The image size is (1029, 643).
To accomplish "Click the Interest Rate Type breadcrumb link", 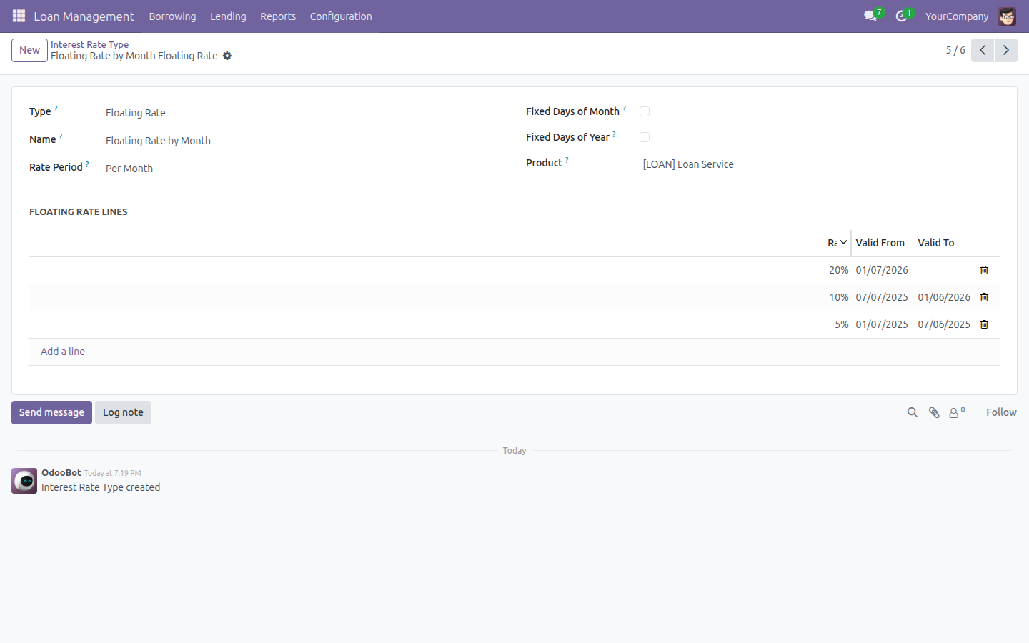I will 89,44.
